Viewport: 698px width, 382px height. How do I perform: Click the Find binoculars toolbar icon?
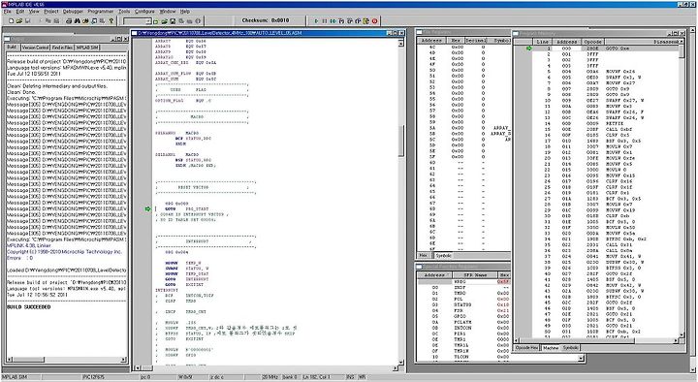[78, 21]
